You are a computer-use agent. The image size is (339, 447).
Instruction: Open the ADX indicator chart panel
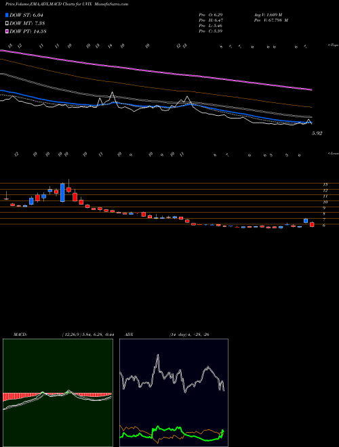point(174,393)
